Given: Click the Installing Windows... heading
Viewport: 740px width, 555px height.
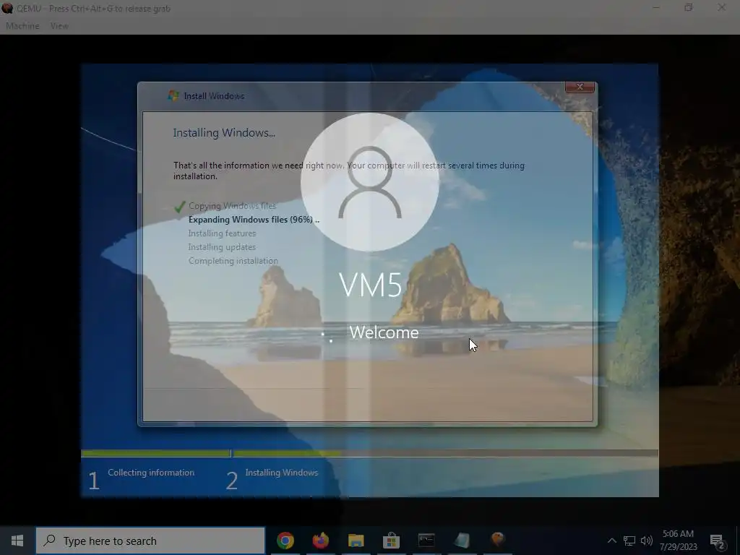Looking at the screenshot, I should coord(224,133).
